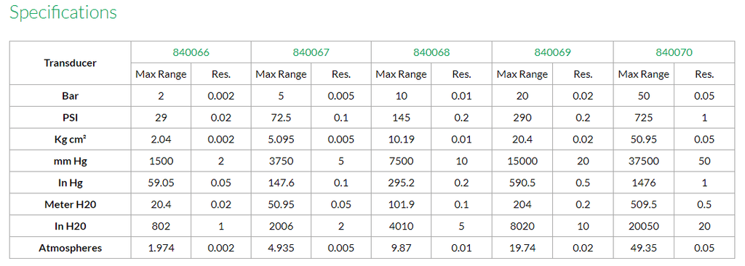The image size is (745, 266).
Task: Open the 840070 transducer link
Action: point(674,52)
